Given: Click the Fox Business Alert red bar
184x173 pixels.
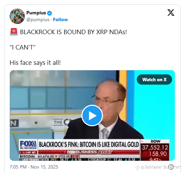Looking at the screenshot, I should tap(89, 152).
